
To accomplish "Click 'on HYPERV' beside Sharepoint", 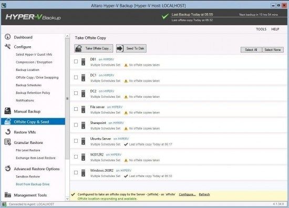I will (x=116, y=123).
